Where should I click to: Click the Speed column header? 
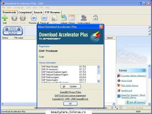[x=111, y=38]
